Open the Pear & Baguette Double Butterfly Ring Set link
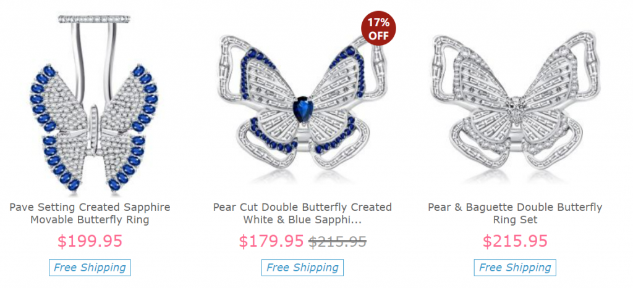The width and height of the screenshot is (633, 288). 515,213
